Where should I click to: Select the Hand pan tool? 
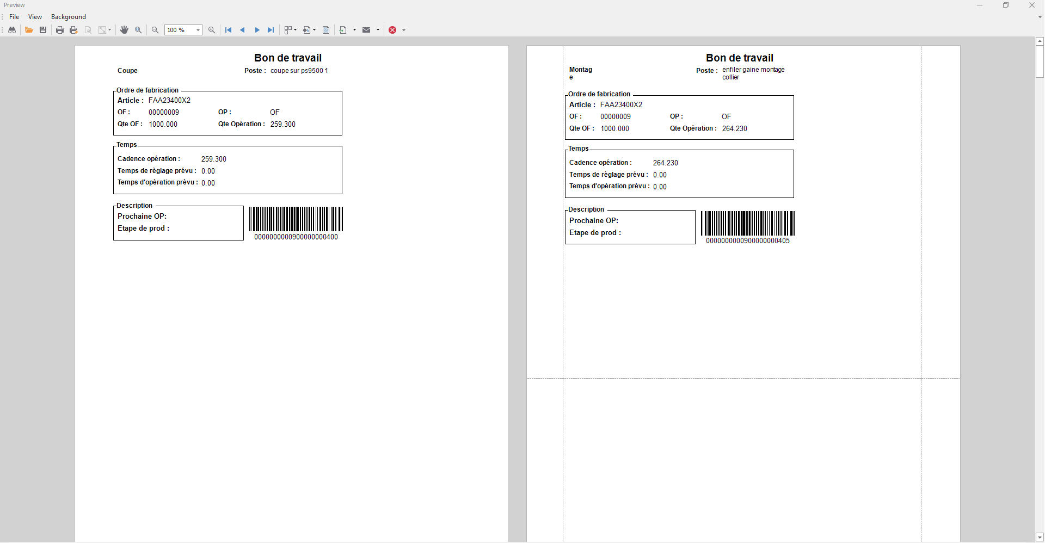[x=124, y=30]
